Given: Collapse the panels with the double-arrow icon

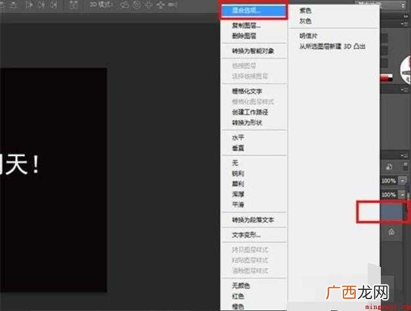Looking at the screenshot, I should click(406, 16).
